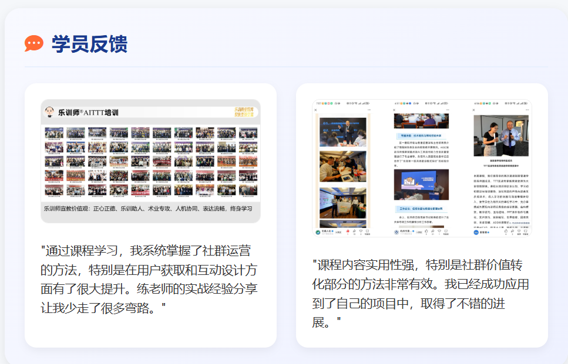Click the yellow slogan badge in collage header
Screen dimensions: 568x364
point(243,113)
